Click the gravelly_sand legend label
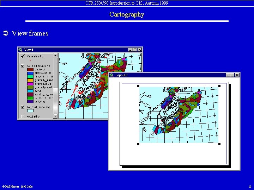The height and width of the screenshot is (190, 254). pyautogui.click(x=44, y=80)
